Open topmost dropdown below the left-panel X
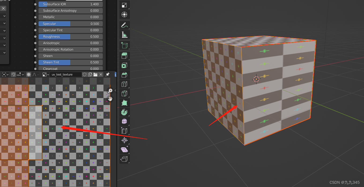The width and height of the screenshot is (364, 187). click(x=3, y=16)
